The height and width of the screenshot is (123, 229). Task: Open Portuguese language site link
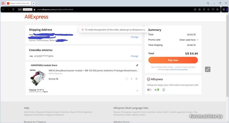pyautogui.click(x=127, y=112)
